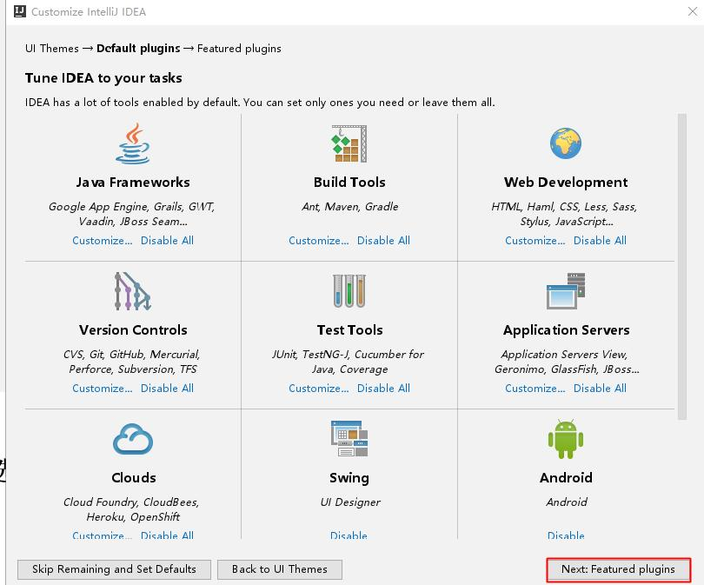The width and height of the screenshot is (704, 585).
Task: Click the Application Servers window icon
Action: pos(566,291)
